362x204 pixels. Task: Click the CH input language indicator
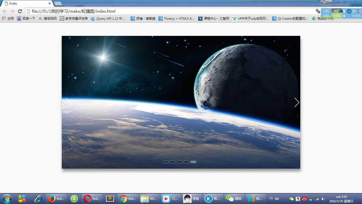coord(271,198)
